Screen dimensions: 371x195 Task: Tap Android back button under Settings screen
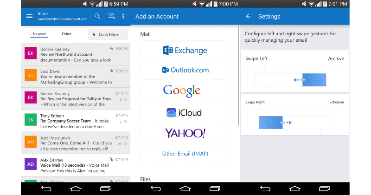pyautogui.click(x=265, y=188)
